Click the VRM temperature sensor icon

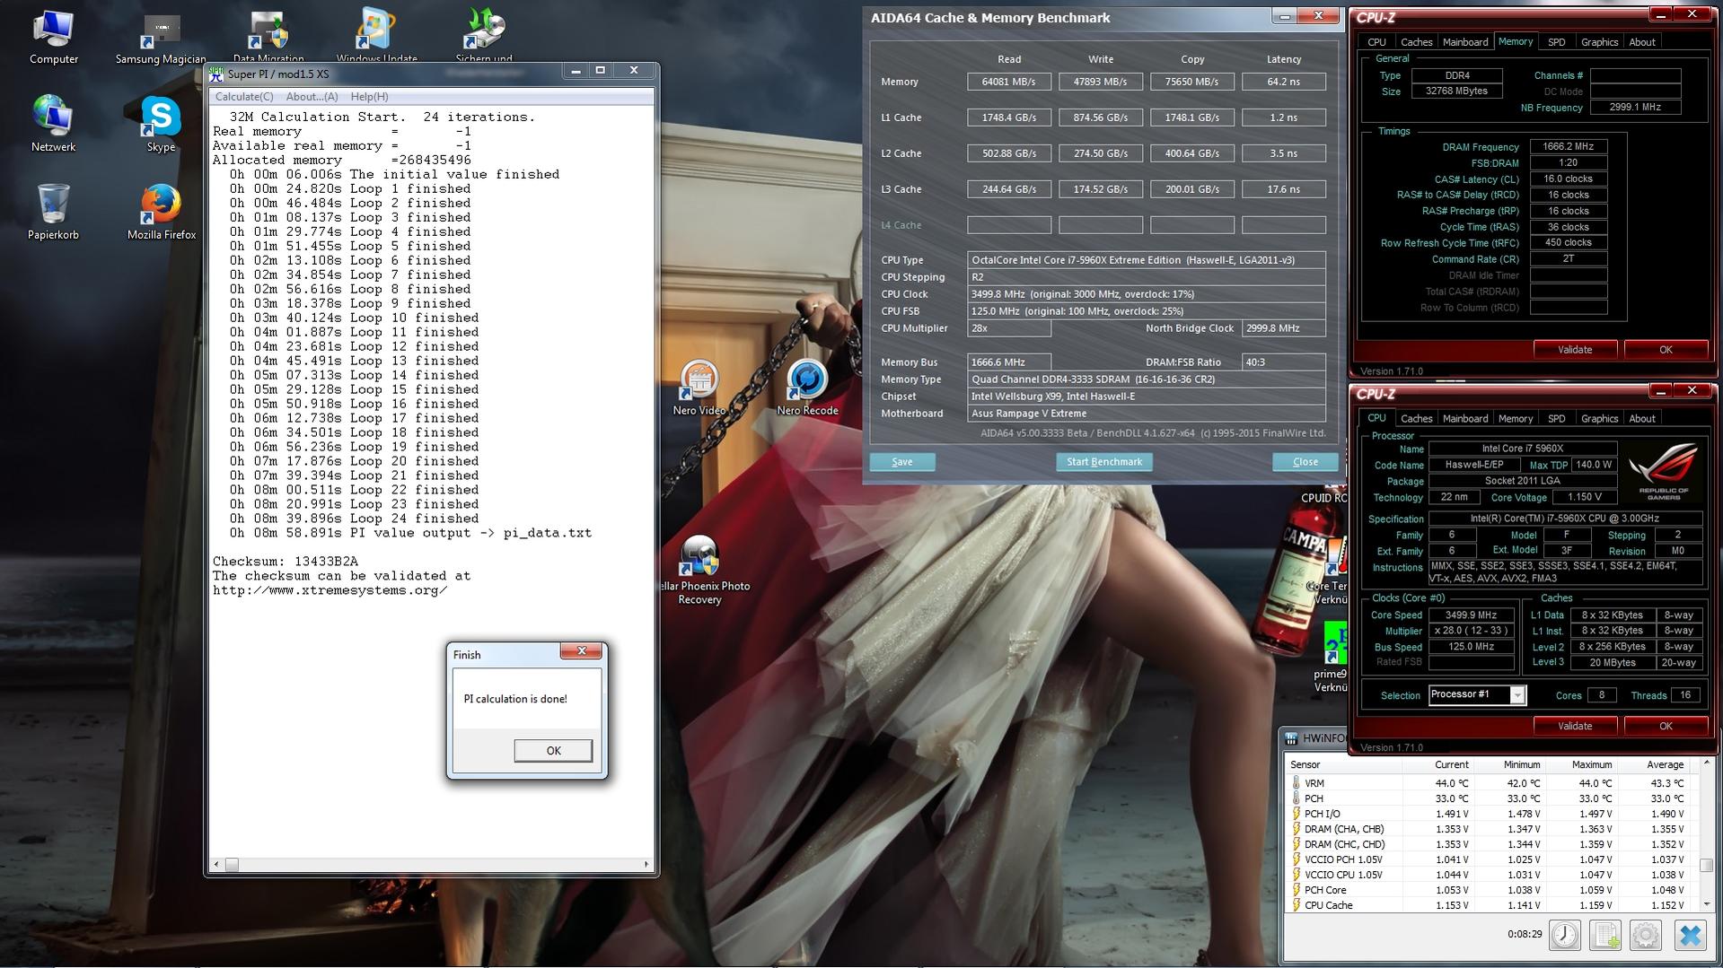pyautogui.click(x=1296, y=783)
